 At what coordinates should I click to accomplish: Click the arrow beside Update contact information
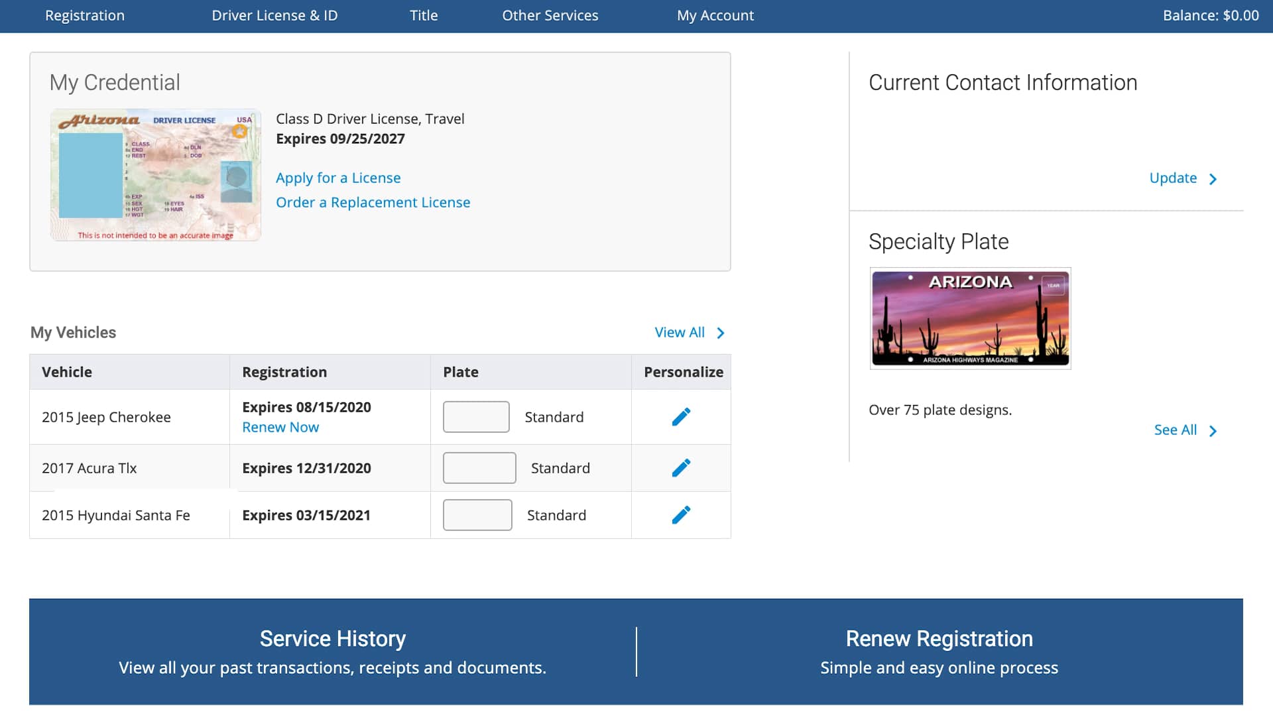coord(1214,178)
